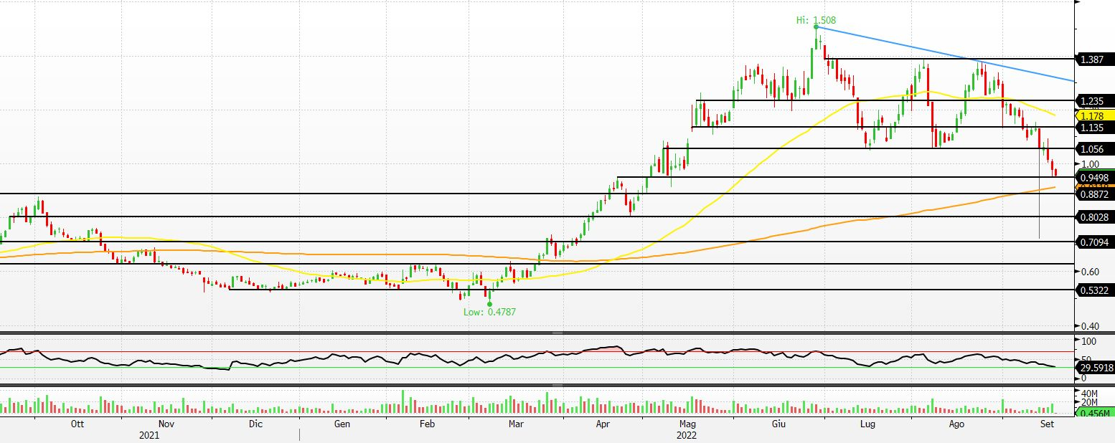Image resolution: width=1115 pixels, height=443 pixels.
Task: Select the green 0.9498 last price label
Action: tap(1095, 177)
